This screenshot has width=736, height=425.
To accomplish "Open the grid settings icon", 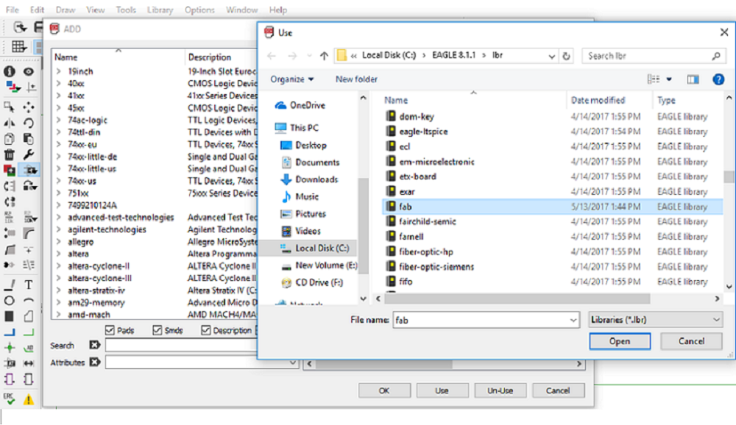I will [19, 46].
